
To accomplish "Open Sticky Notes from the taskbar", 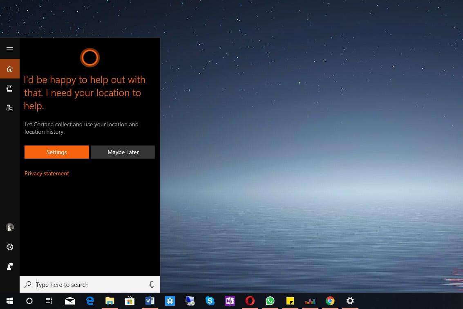I will pos(290,301).
